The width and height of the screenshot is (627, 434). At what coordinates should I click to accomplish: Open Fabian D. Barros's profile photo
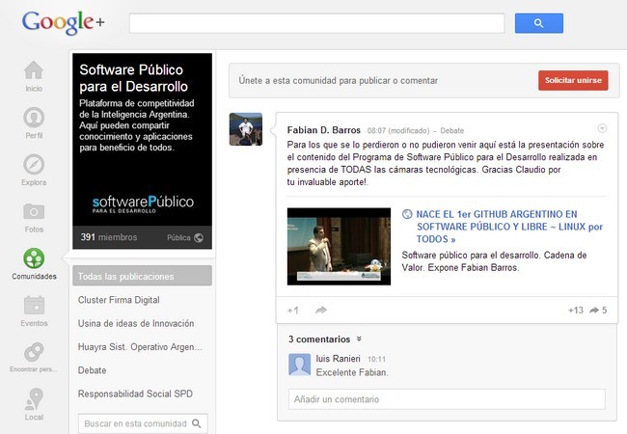point(246,129)
